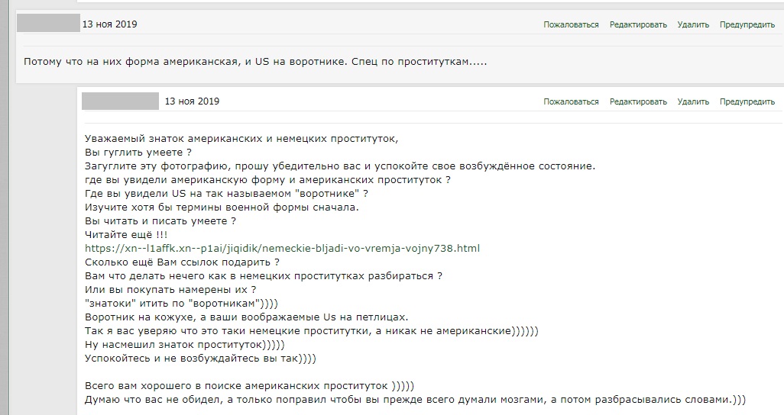
Task: Click the line 'Думаю что вас не обидел'
Action: click(415, 400)
